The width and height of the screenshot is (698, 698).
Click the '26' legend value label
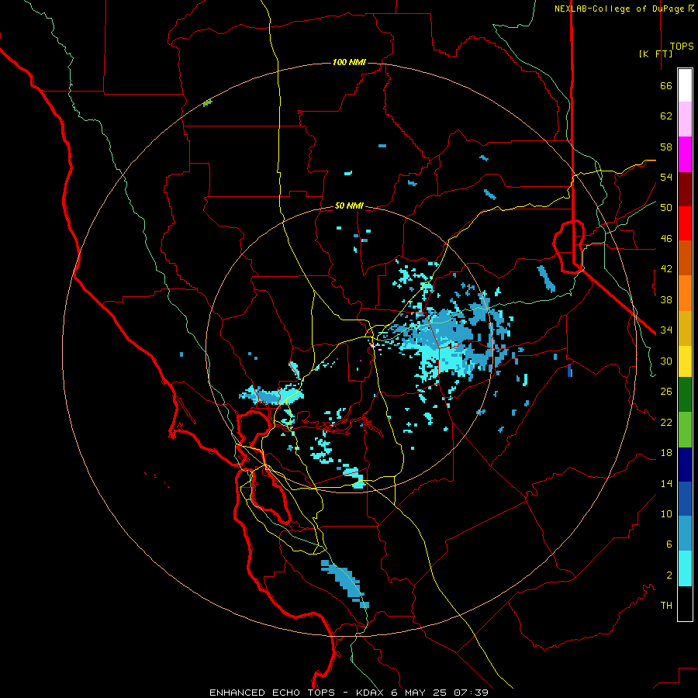pyautogui.click(x=666, y=392)
